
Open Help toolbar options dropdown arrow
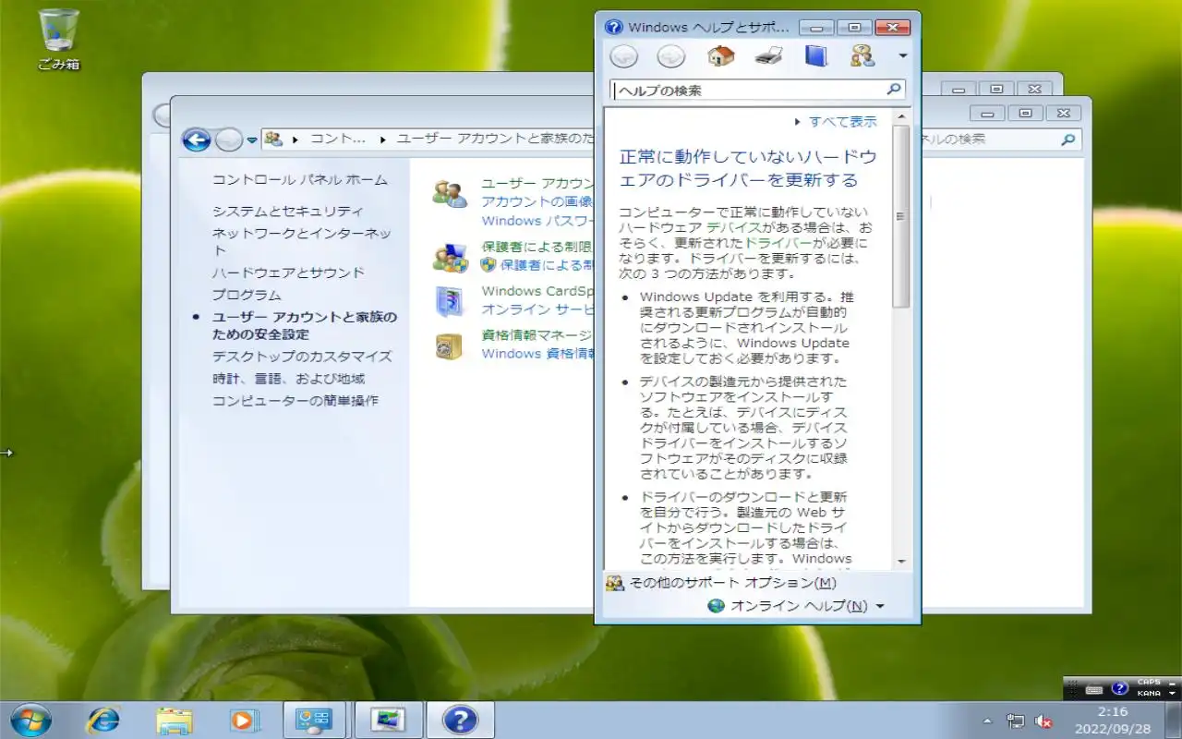902,56
